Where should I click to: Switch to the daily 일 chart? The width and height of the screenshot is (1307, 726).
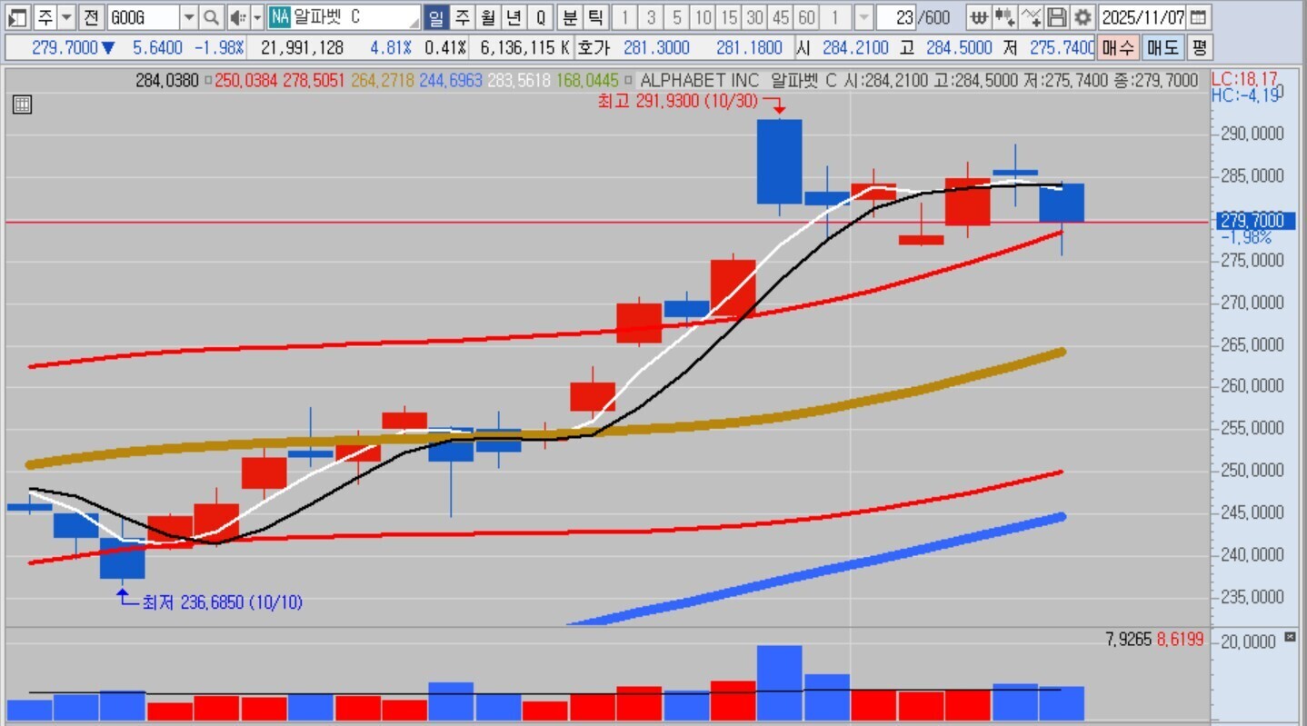[435, 17]
